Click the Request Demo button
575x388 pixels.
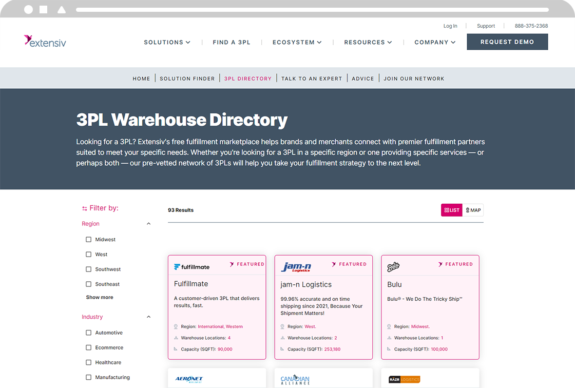click(507, 42)
